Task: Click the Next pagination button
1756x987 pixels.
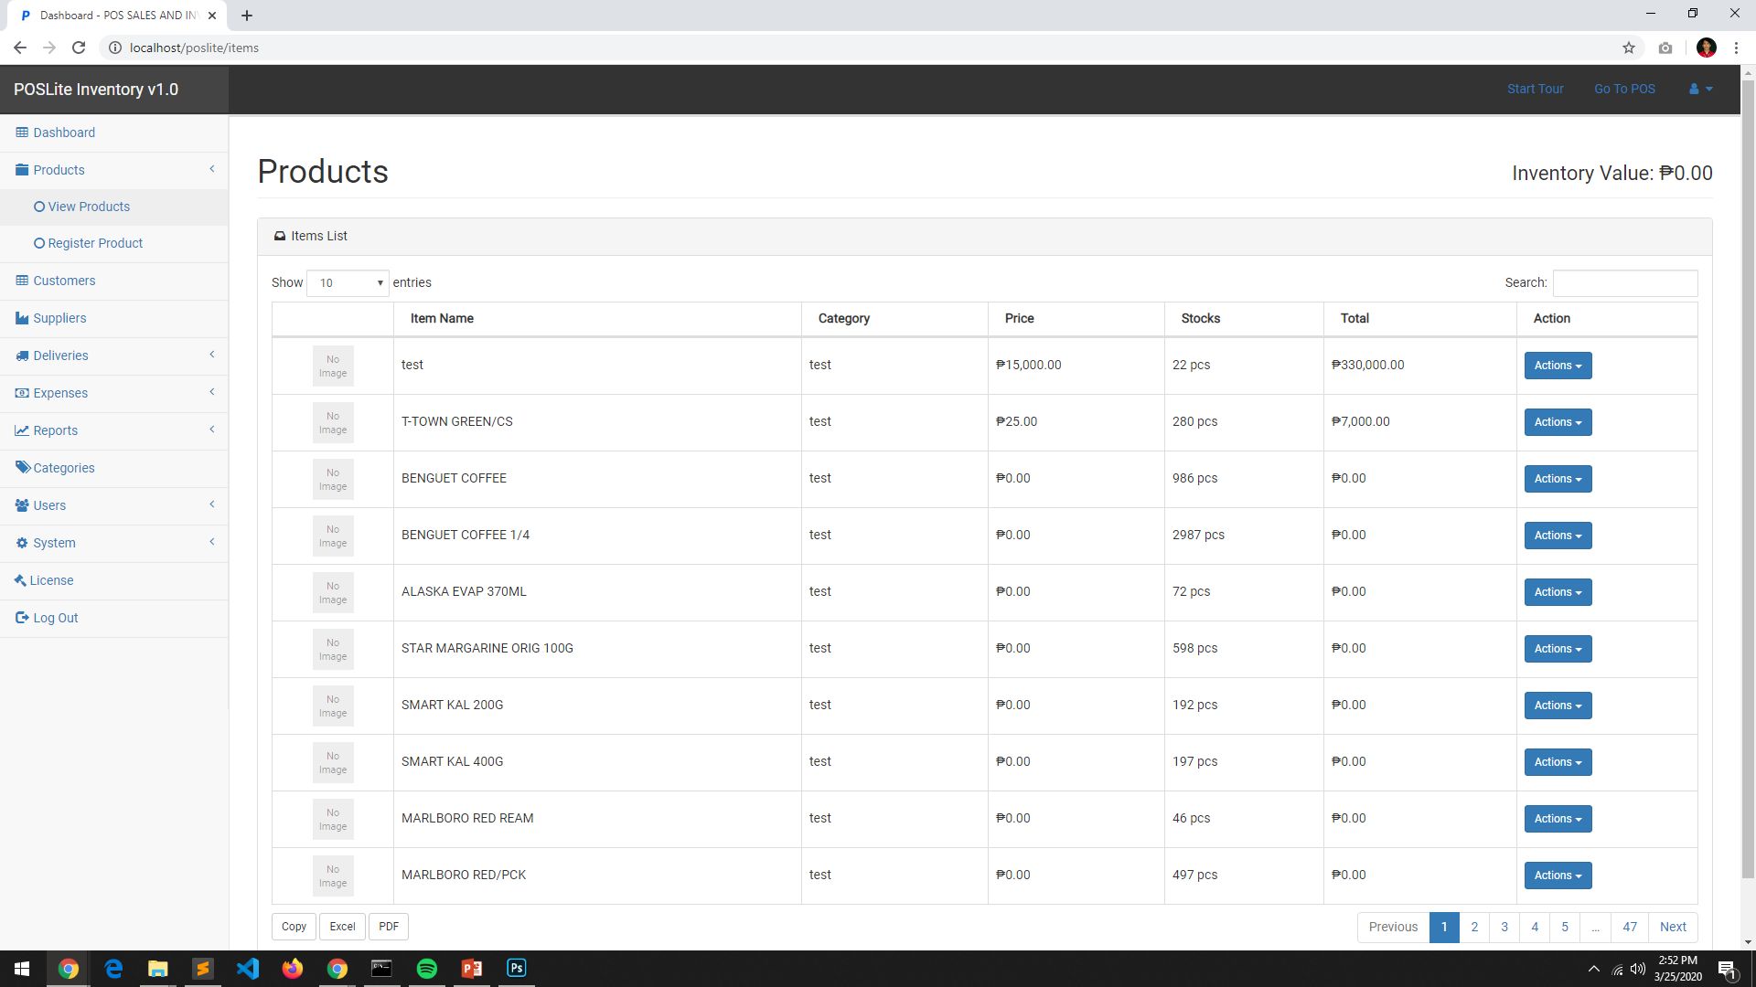Action: click(x=1673, y=927)
